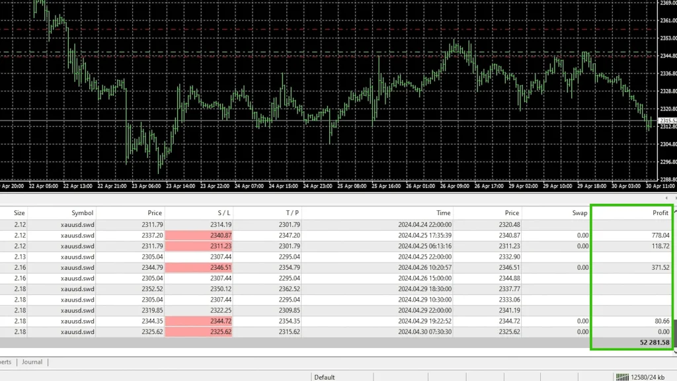677x381 pixels.
Task: Click the Size column header
Action: click(x=19, y=213)
